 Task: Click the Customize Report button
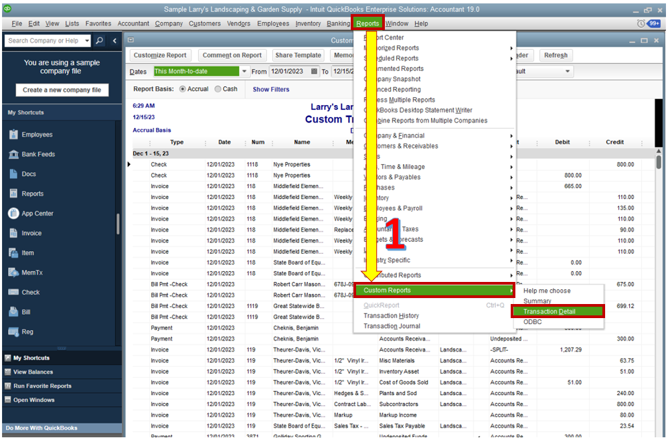160,55
